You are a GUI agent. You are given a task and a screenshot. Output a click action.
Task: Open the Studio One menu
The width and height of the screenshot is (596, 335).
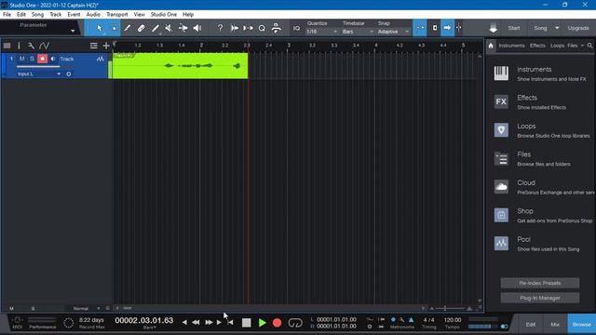(x=164, y=15)
